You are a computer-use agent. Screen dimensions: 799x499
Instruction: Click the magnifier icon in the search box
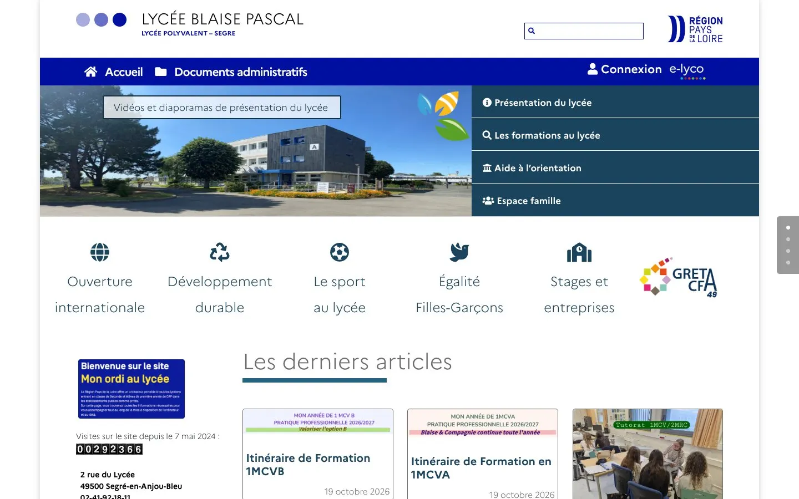point(532,31)
